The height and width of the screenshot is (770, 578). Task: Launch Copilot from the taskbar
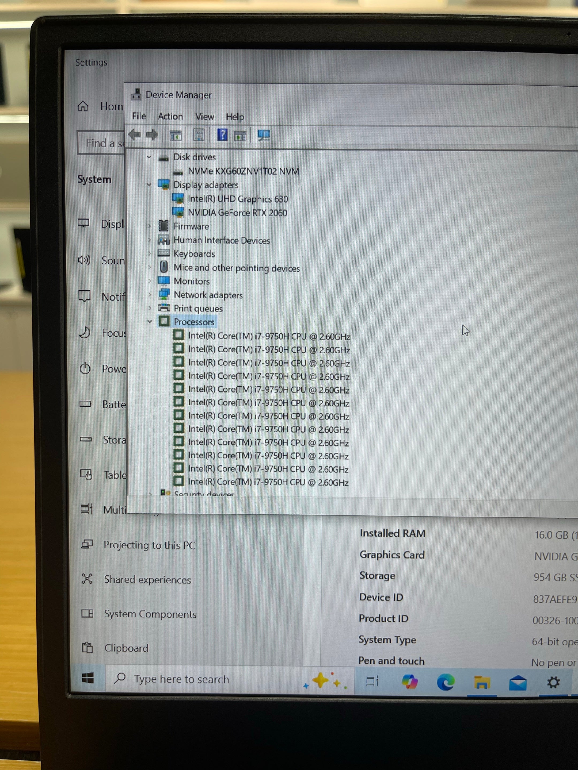coord(409,682)
